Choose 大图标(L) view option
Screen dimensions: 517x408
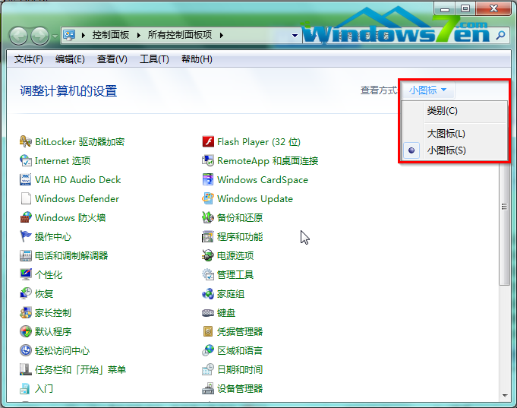[x=454, y=134]
